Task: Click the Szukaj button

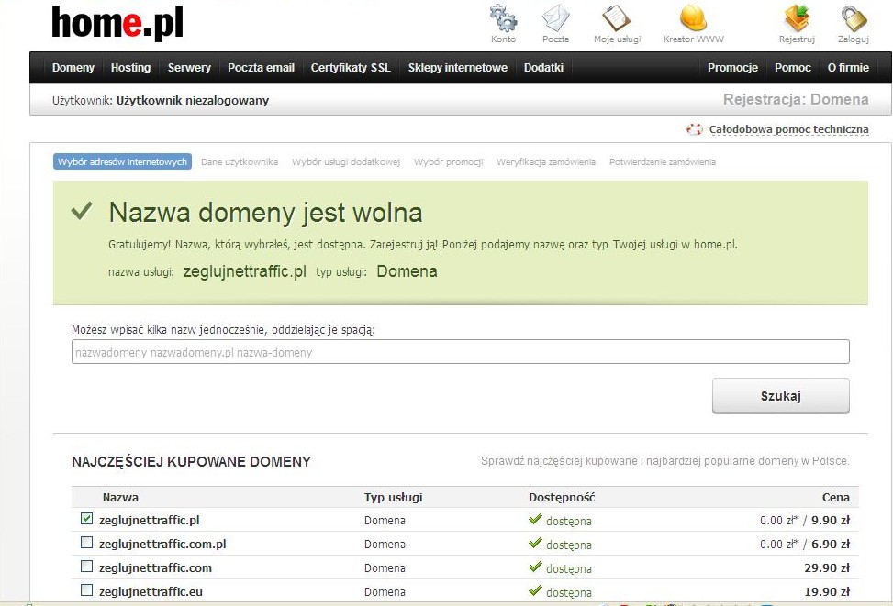Action: [x=780, y=395]
